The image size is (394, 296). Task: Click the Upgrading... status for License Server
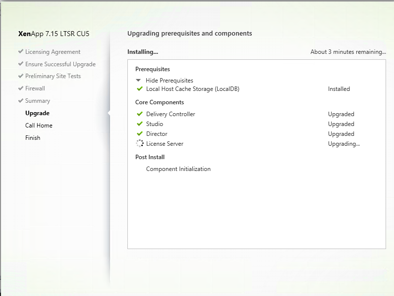344,144
